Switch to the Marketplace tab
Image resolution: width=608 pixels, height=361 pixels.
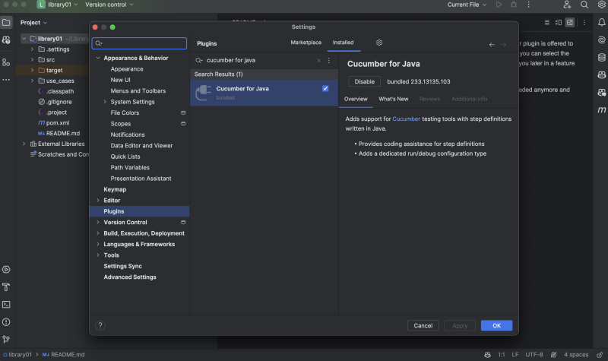[x=306, y=43]
